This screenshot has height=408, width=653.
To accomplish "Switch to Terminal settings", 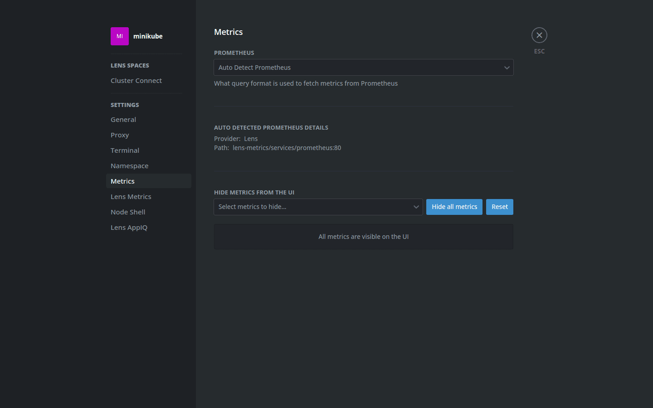I will coord(125,151).
